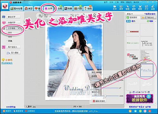Open the 已下载 downloaded materials tab
The height and width of the screenshot is (114, 158).
[x=148, y=17]
